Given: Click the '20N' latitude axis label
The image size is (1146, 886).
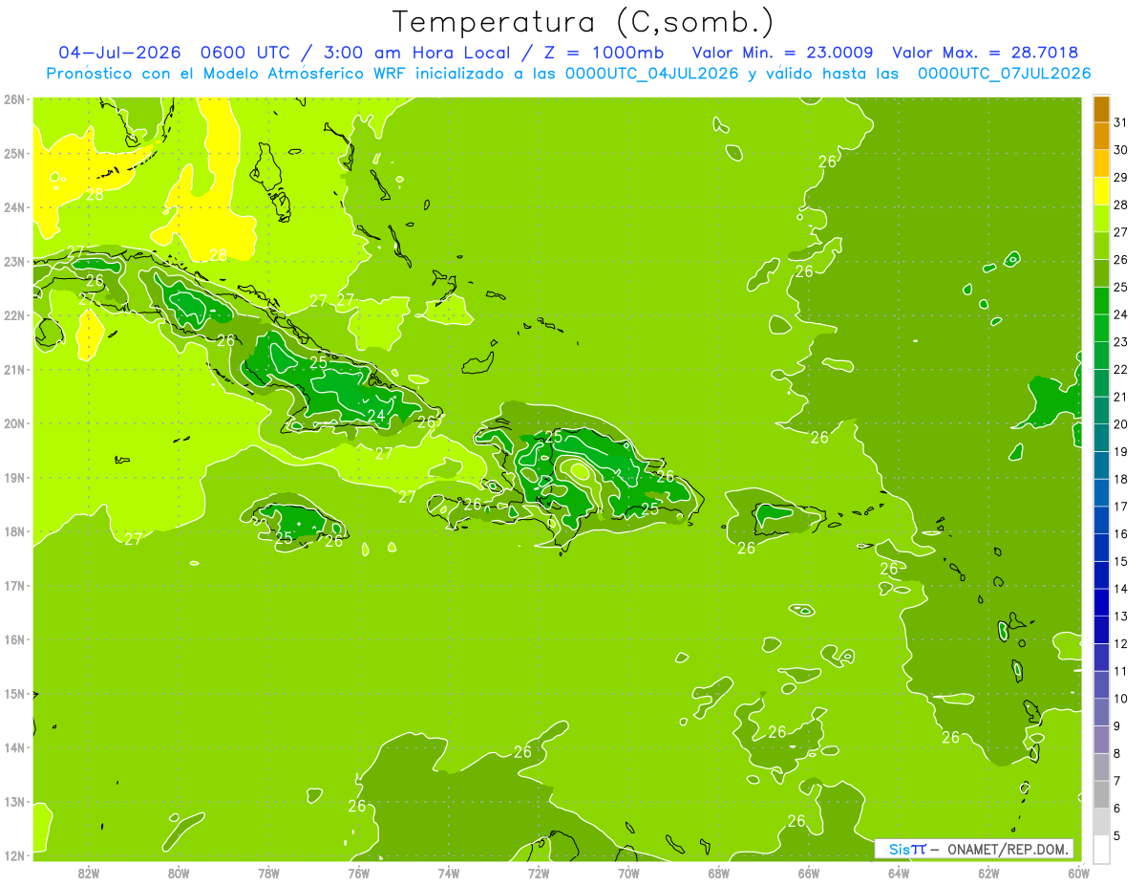Looking at the screenshot, I should tap(14, 423).
